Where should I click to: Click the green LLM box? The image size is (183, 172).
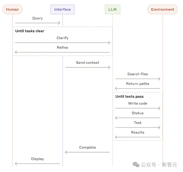112,9
